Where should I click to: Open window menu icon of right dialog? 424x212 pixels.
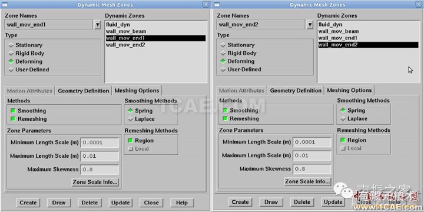[217, 4]
